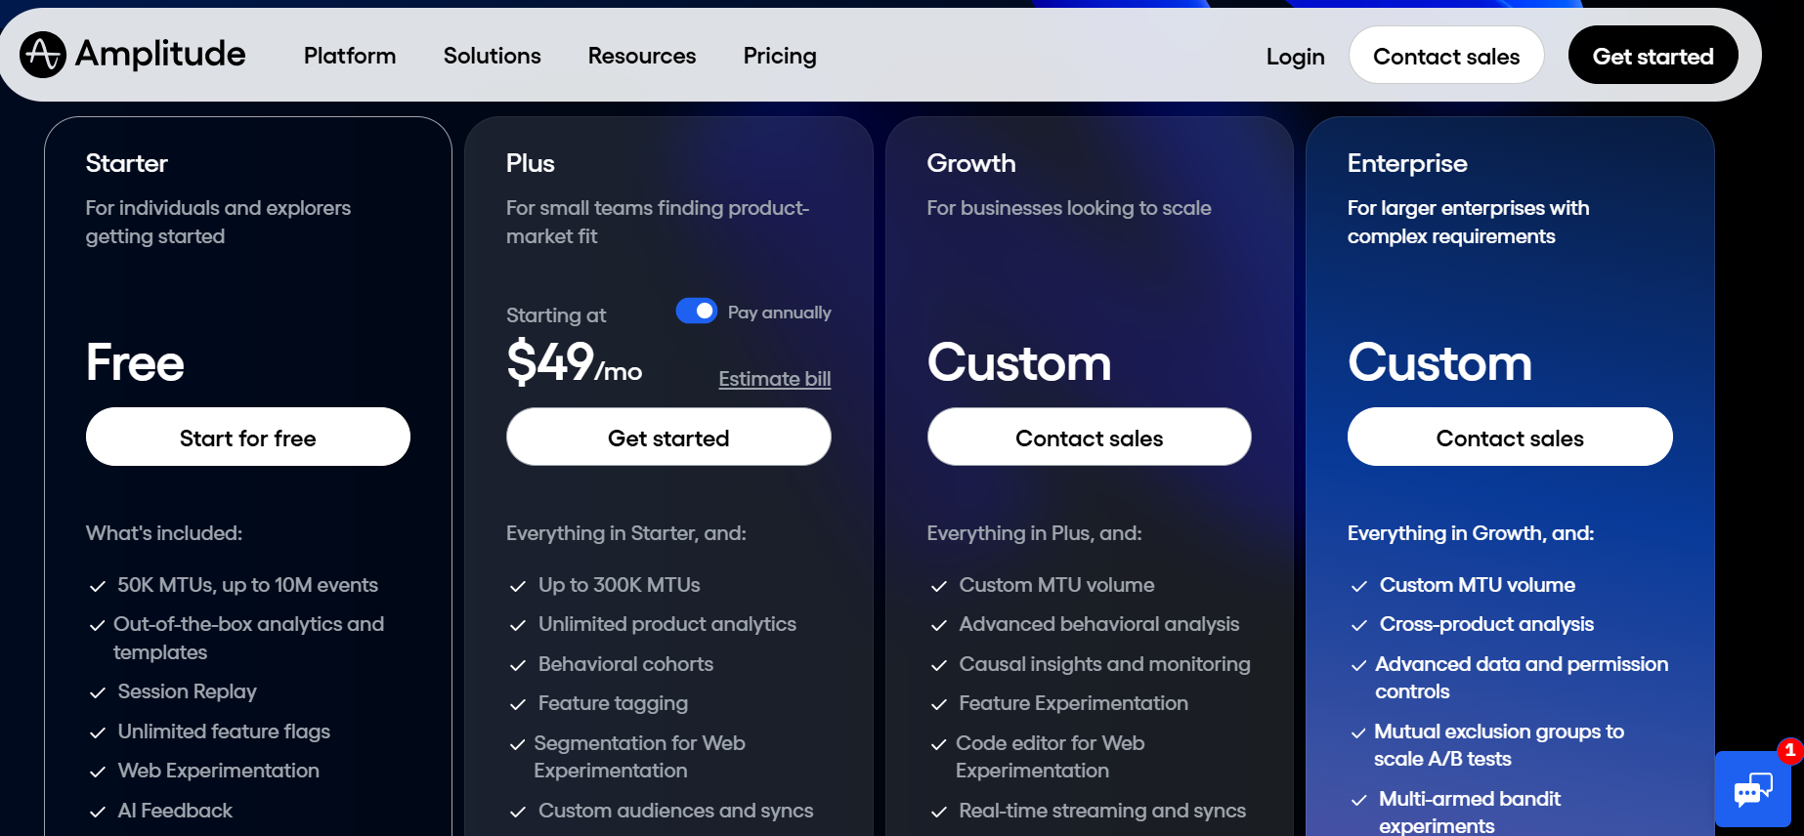Open the chat support widget
Image resolution: width=1804 pixels, height=836 pixels.
click(1752, 791)
